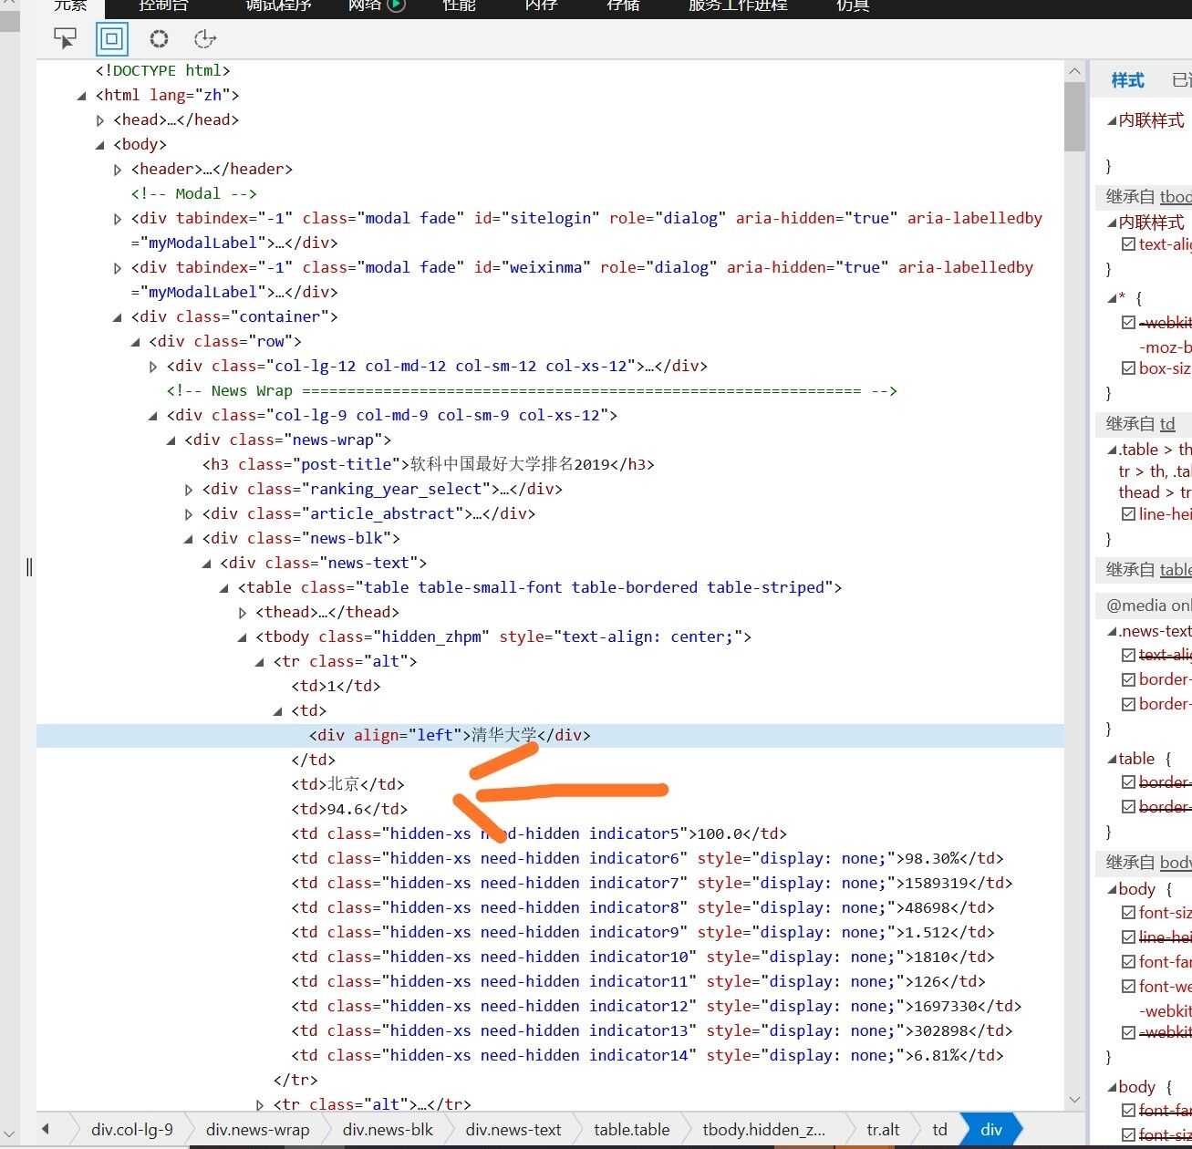1192x1149 pixels.
Task: Collapse tbody hidden_zhpm node
Action: [243, 637]
